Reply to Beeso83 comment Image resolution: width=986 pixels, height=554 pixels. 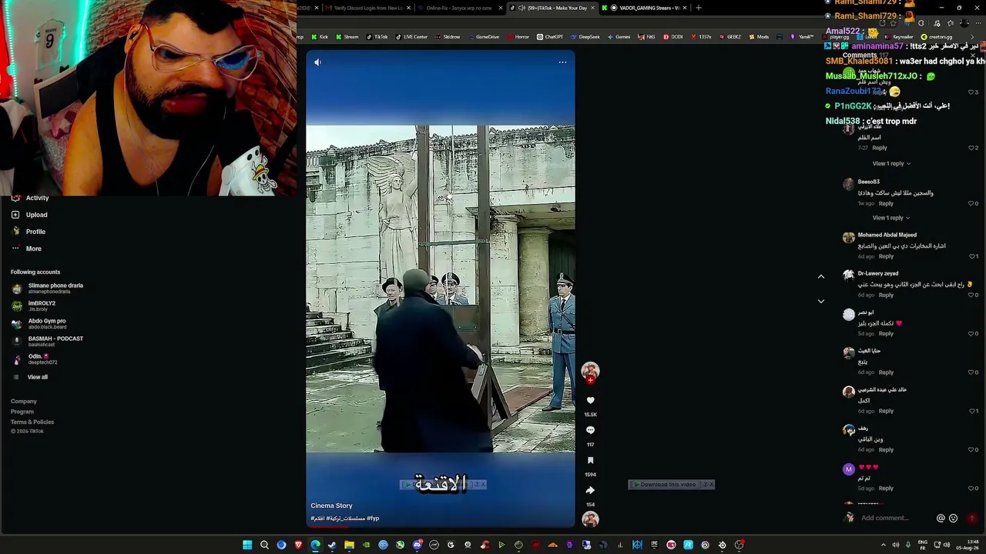click(886, 204)
